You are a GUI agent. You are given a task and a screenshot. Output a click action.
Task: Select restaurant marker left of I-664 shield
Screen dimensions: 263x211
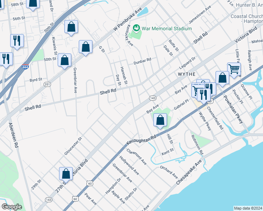click(x=6, y=60)
